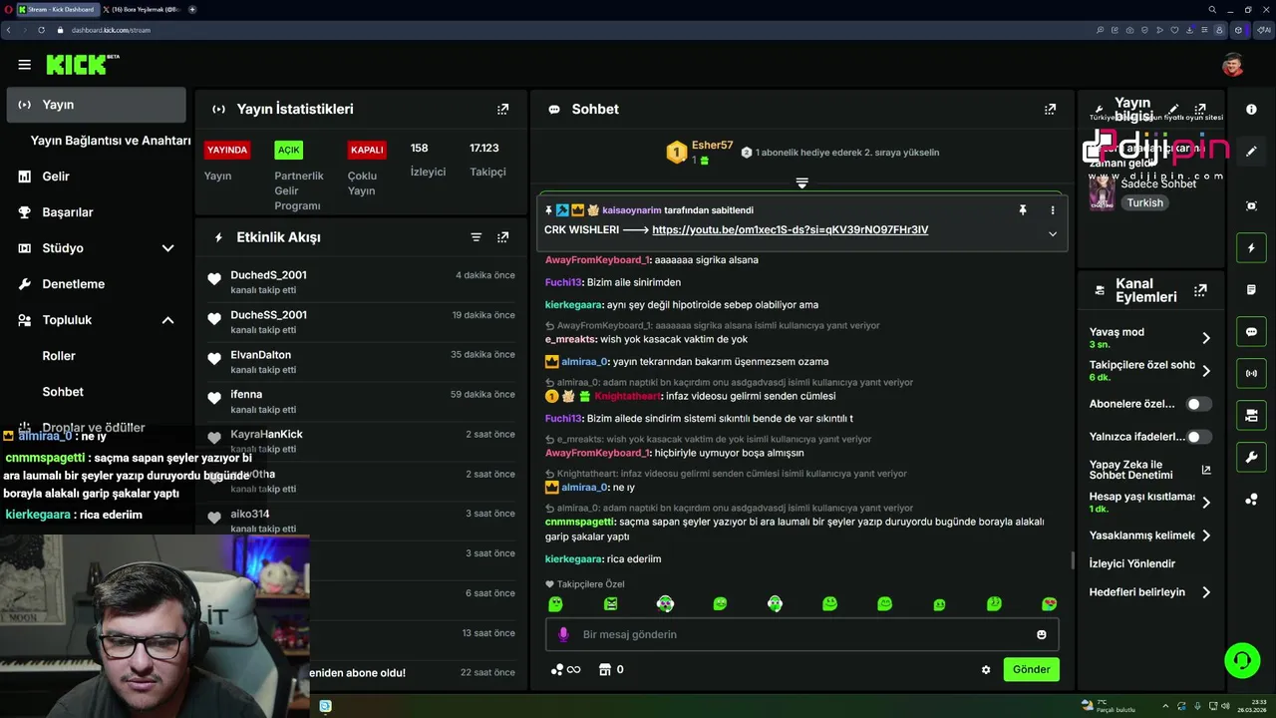Image resolution: width=1276 pixels, height=718 pixels.
Task: Open Hesap yaşı kısıtlaması settings arrow
Action: (1206, 503)
